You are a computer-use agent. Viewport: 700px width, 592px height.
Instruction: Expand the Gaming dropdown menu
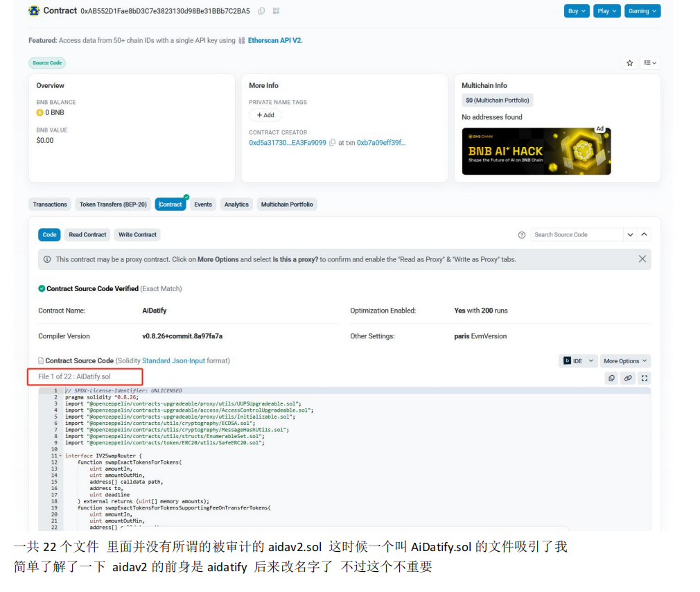pyautogui.click(x=642, y=11)
